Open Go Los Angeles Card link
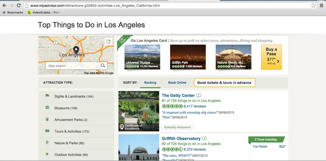Viewport: 326px width, 161px height. pyautogui.click(x=149, y=41)
